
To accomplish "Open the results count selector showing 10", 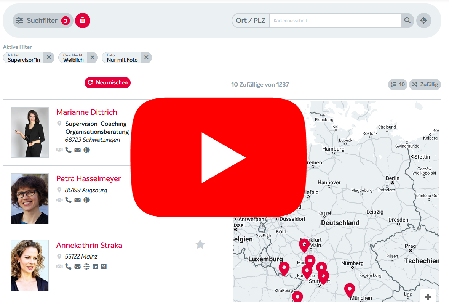I will pyautogui.click(x=398, y=84).
